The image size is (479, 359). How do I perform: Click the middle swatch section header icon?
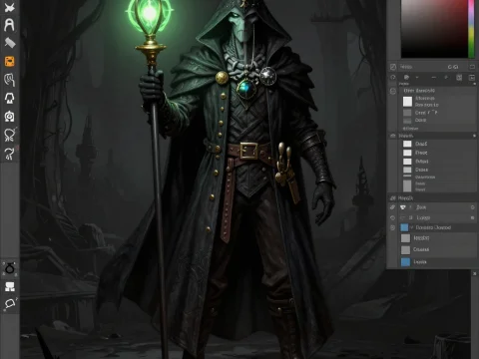(x=393, y=136)
